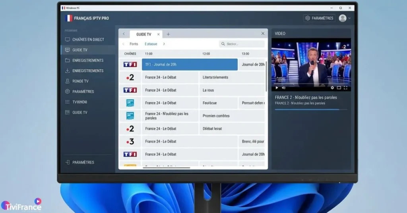The image size is (407, 213).
Task: Open the highlighted TF1 - Journal de 20h programme
Action: [190, 65]
